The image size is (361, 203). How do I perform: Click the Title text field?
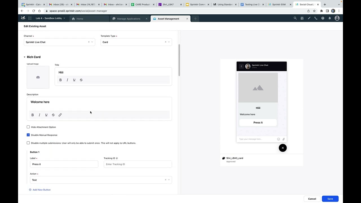click(113, 72)
